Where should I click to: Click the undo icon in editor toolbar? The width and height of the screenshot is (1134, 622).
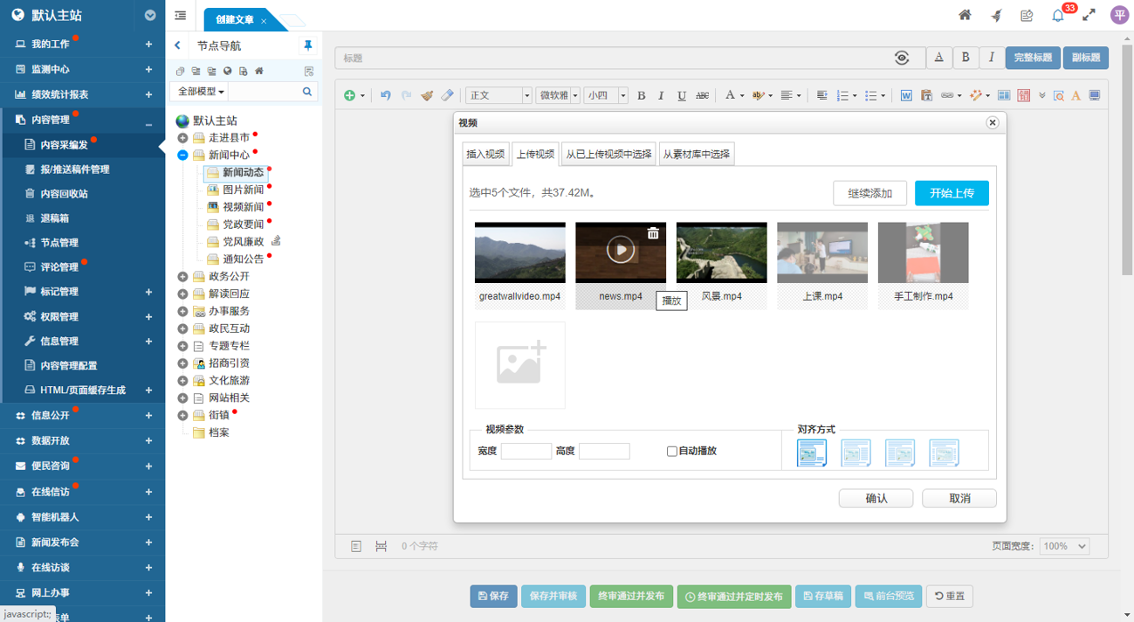pyautogui.click(x=385, y=95)
